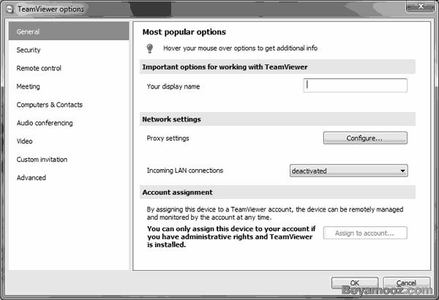This screenshot has height=300, width=439.
Task: Click the Assign to account button
Action: coord(365,233)
